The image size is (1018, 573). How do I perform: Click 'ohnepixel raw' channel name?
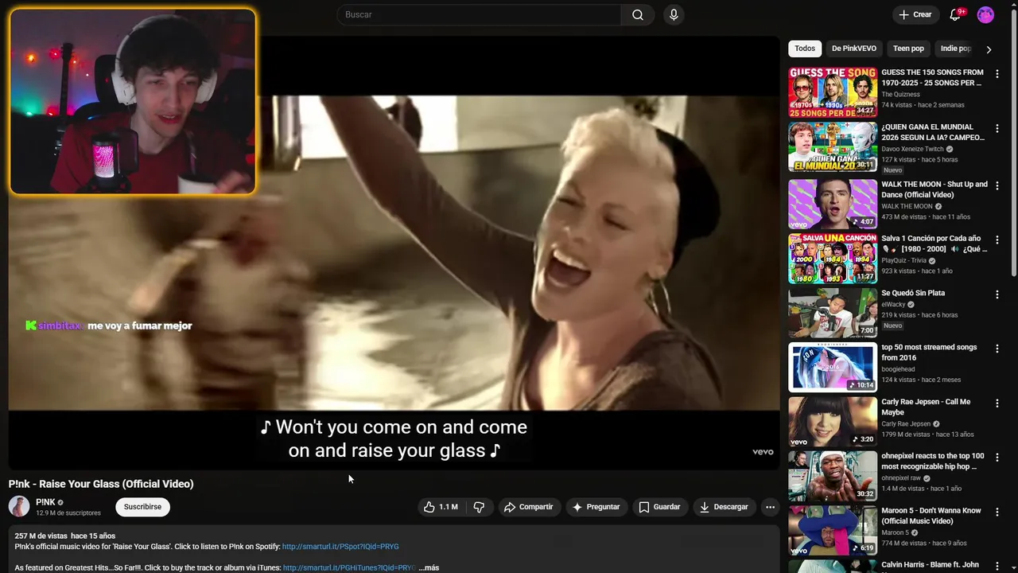coord(902,478)
